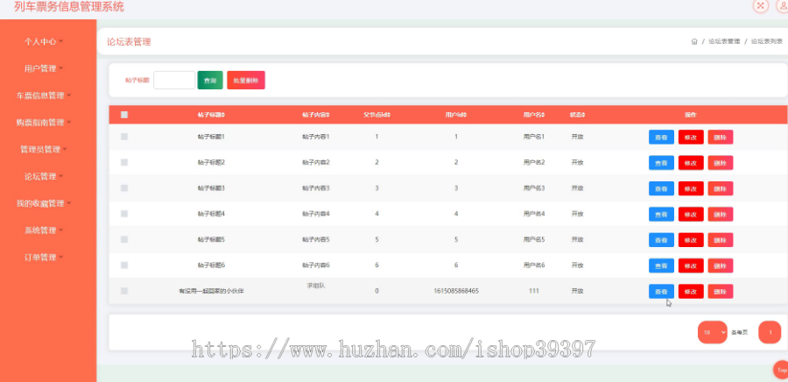
Task: Click the green 查询 search button
Action: (210, 81)
